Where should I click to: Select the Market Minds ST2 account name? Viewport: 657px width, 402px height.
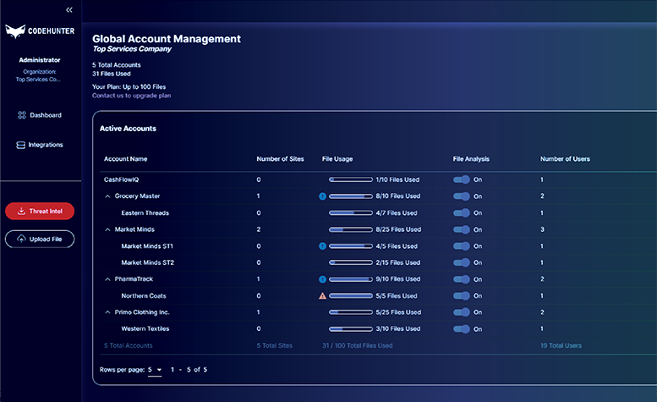[x=147, y=262]
